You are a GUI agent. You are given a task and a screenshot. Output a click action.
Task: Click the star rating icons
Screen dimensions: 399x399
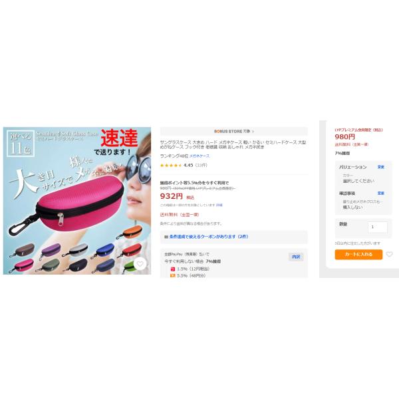(171, 166)
